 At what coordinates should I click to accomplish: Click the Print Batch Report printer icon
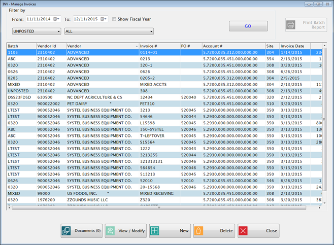(x=291, y=24)
